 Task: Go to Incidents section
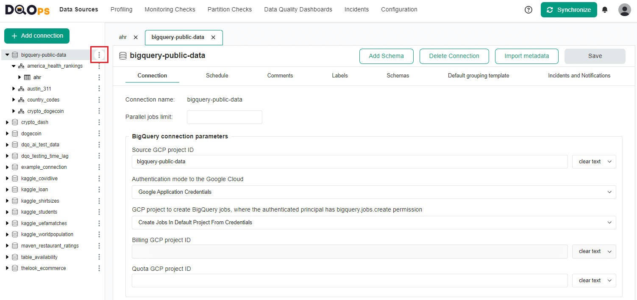click(x=356, y=9)
